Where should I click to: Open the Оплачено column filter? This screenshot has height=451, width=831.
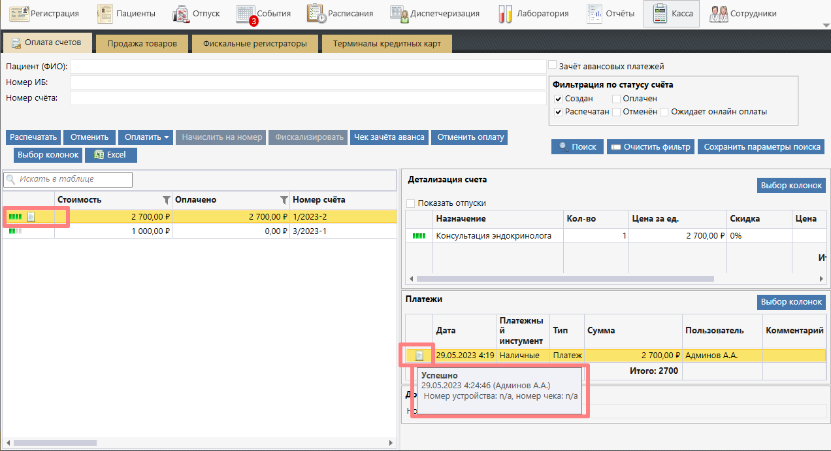point(284,200)
